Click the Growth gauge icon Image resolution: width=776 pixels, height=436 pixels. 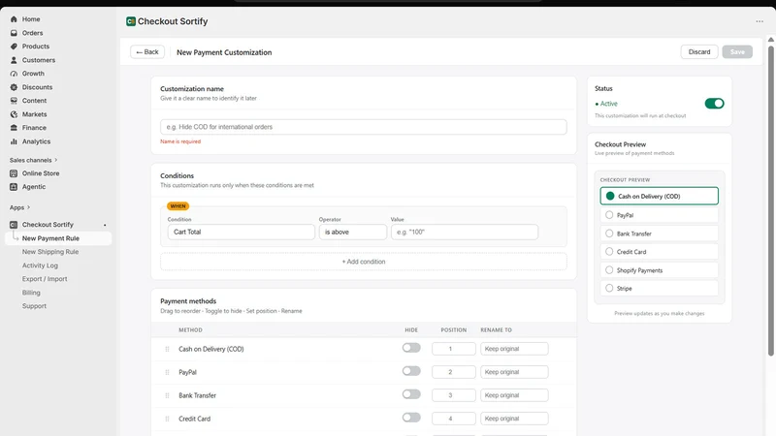click(x=14, y=74)
